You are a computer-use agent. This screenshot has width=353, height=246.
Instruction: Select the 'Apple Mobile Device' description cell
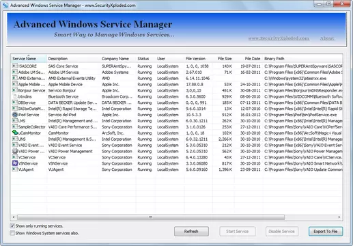pyautogui.click(x=66, y=84)
